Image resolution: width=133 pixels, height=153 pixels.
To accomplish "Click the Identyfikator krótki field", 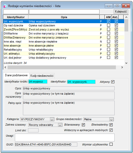I will click(x=38, y=82).
